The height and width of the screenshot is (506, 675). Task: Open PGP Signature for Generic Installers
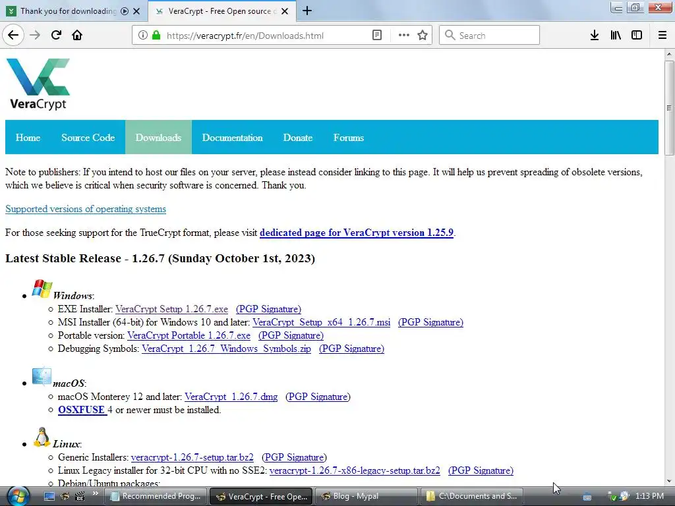[x=294, y=457]
